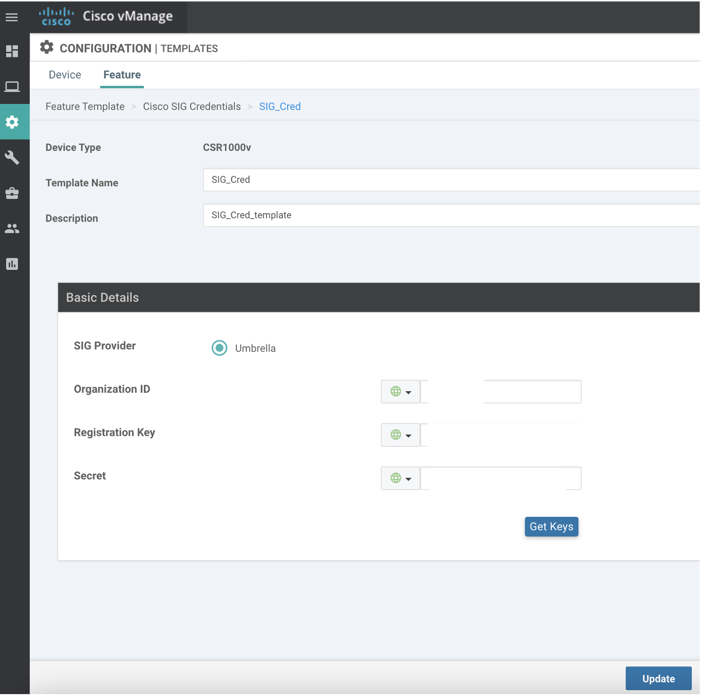The image size is (703, 696).
Task: Go to Feature Template breadcrumb
Action: point(85,107)
